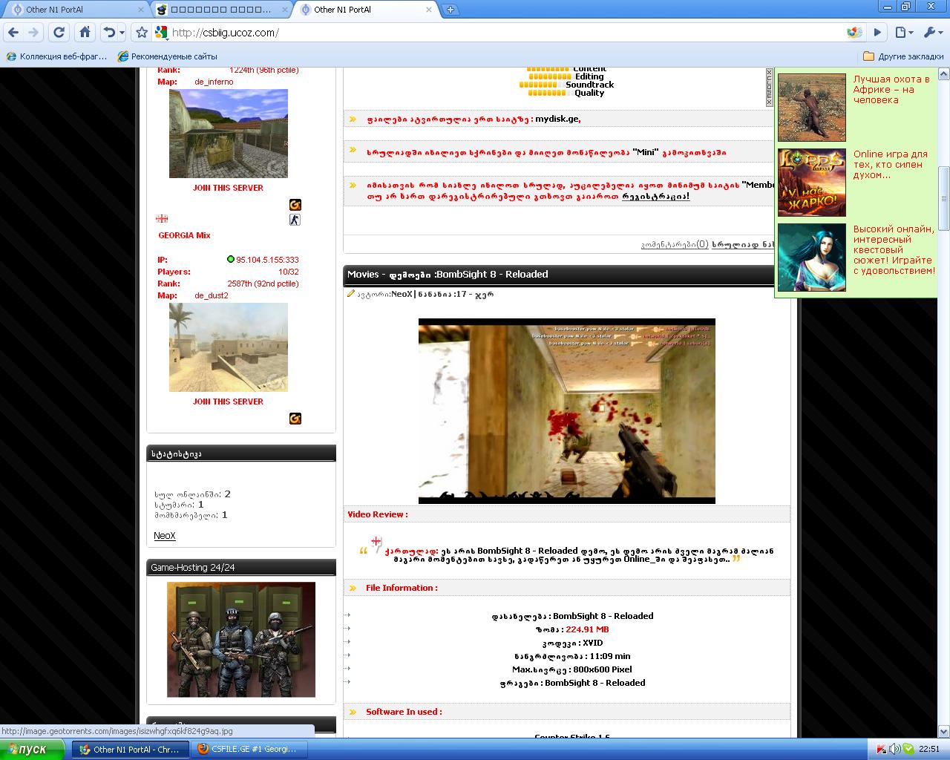This screenshot has width=950, height=760.
Task: Open the ad link Online игра для тех
Action: tap(891, 165)
